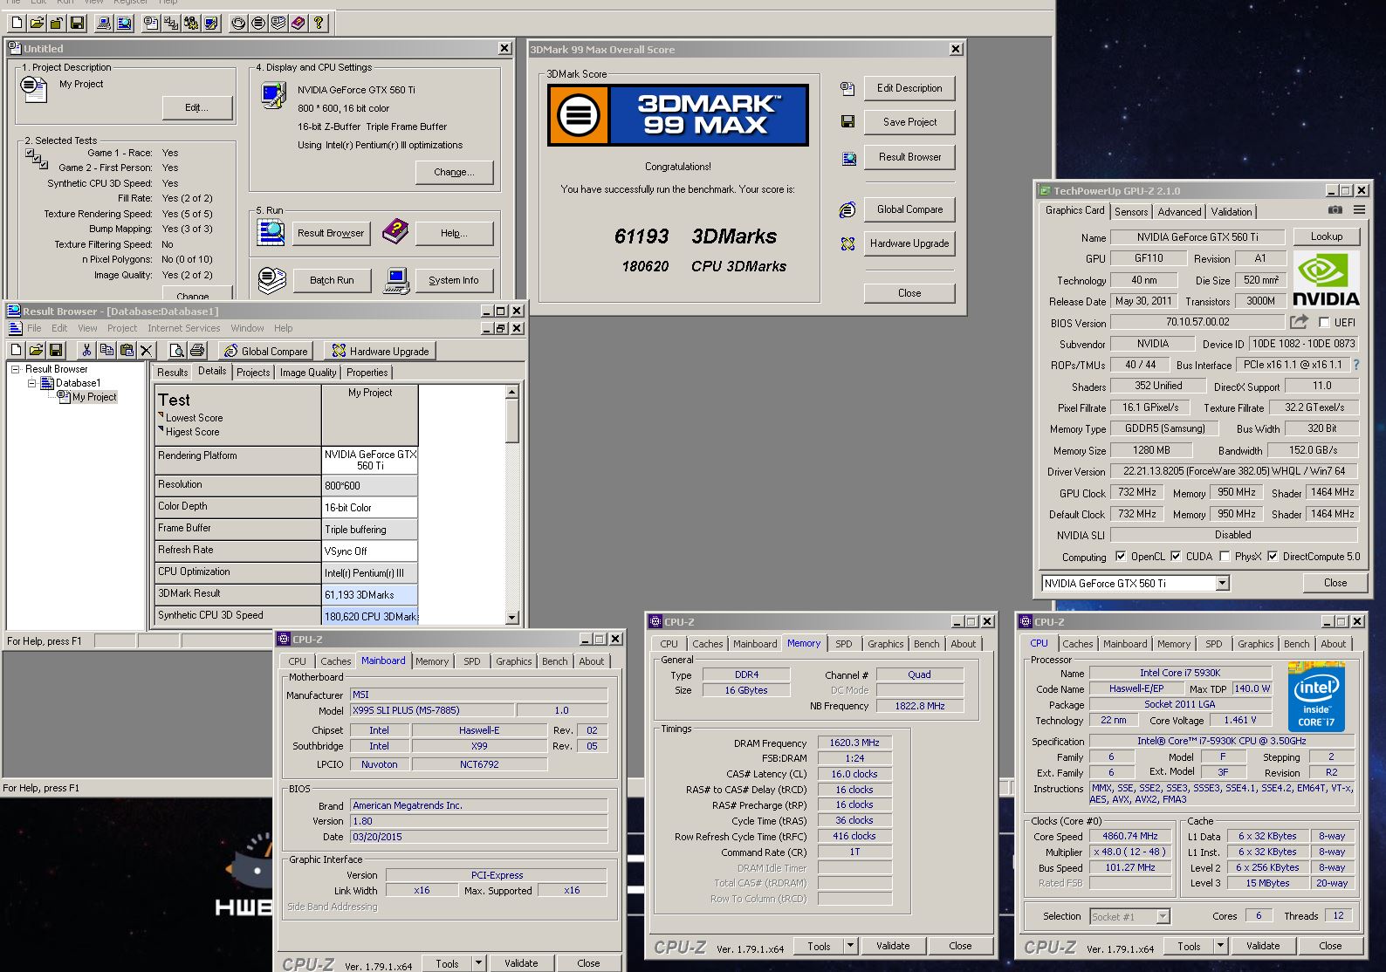1386x972 pixels.
Task: Click the Change... button under Display and CPU Settings
Action: coord(454,172)
